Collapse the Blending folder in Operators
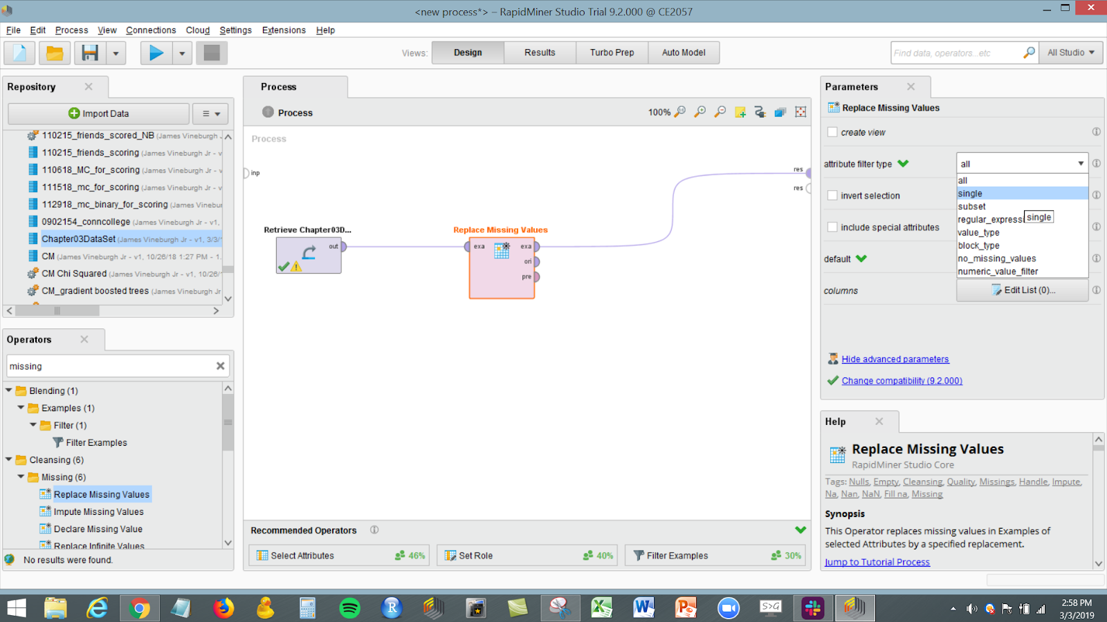1107x622 pixels. coord(9,390)
